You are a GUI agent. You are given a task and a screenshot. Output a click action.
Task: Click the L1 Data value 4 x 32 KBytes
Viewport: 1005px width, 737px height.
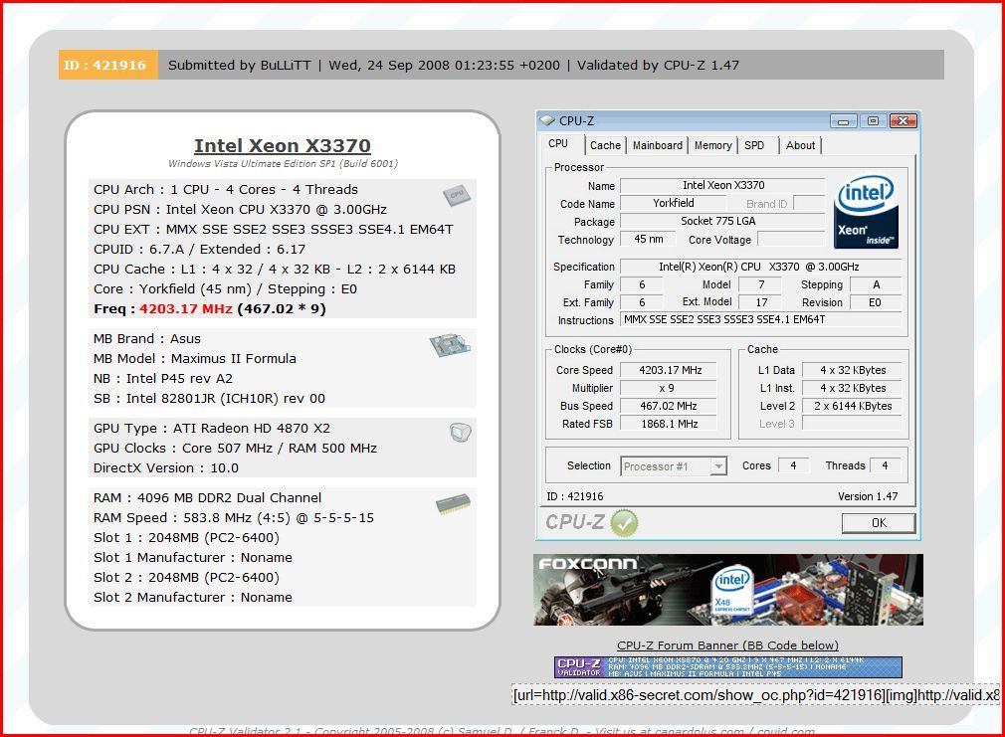point(853,370)
